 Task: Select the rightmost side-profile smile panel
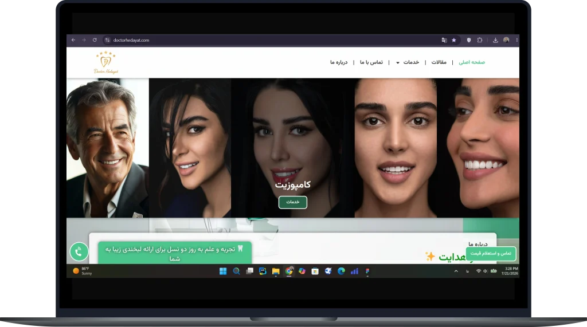pos(478,148)
